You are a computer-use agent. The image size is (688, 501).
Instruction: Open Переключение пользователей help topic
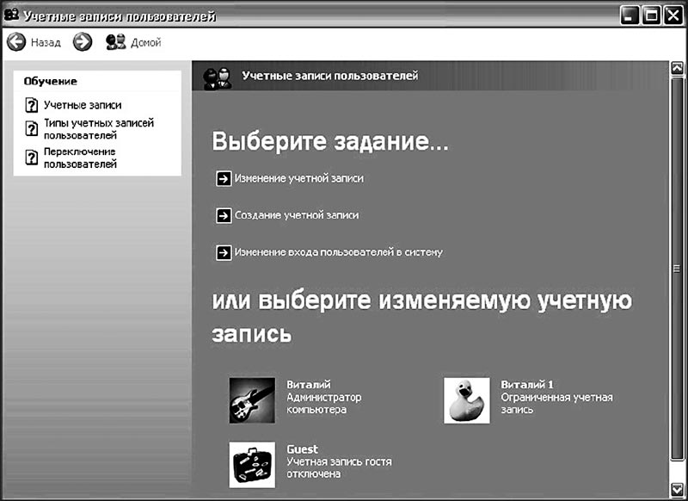(x=80, y=158)
